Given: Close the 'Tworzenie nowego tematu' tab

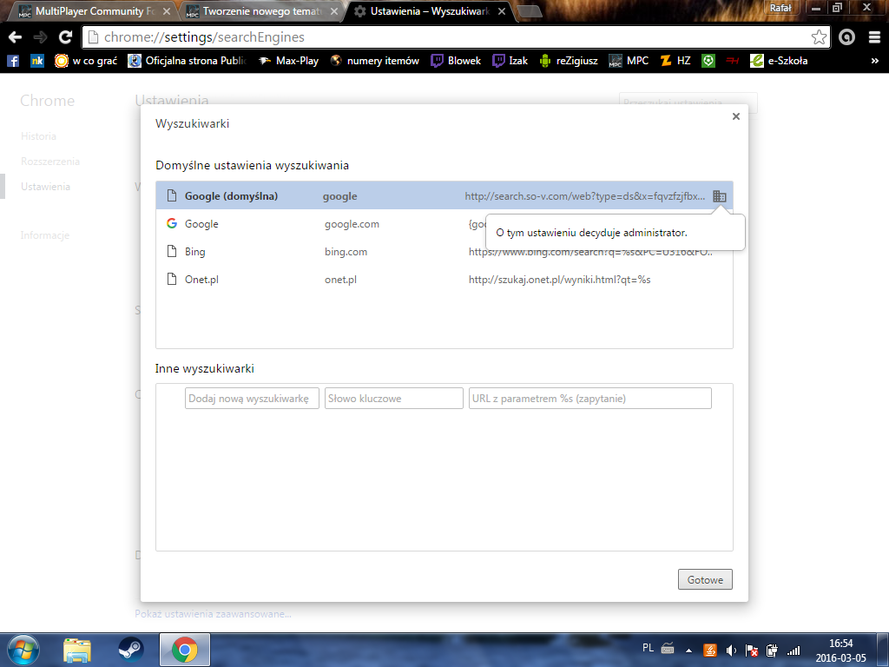Looking at the screenshot, I should 334,11.
